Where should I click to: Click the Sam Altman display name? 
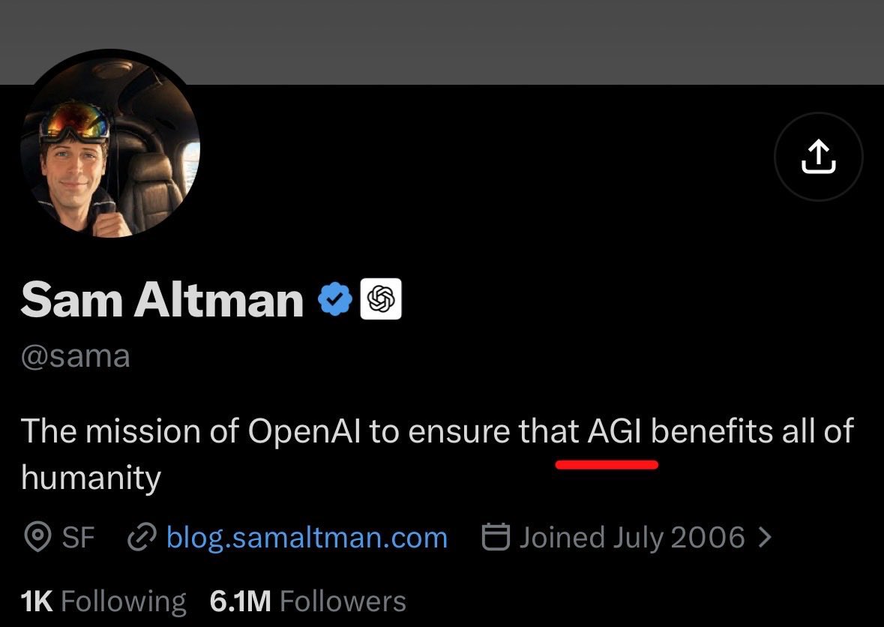click(x=163, y=299)
